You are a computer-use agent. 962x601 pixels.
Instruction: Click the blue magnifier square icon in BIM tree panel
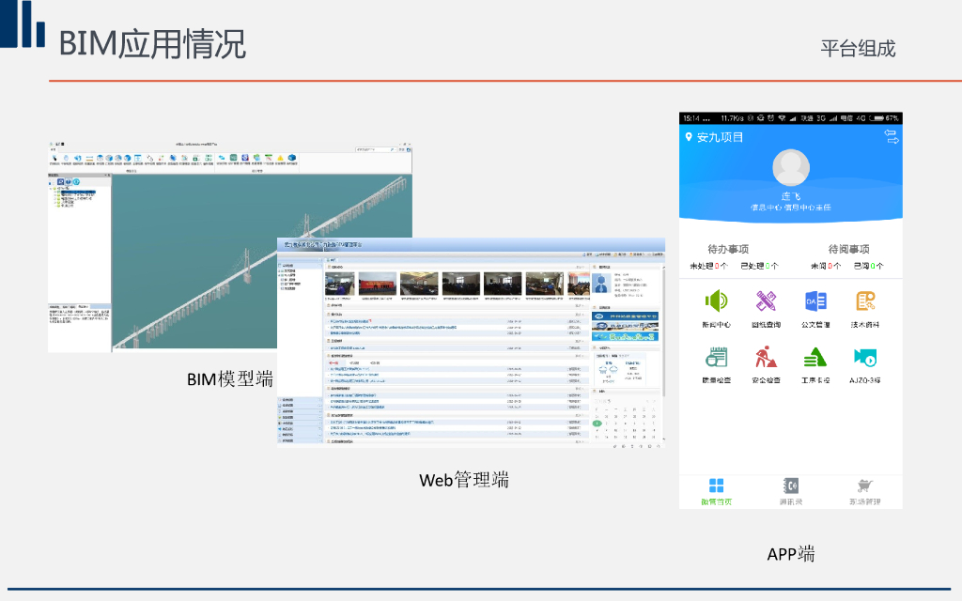[61, 182]
